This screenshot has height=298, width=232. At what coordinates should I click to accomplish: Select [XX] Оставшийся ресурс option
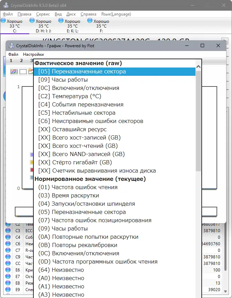[x=115, y=130]
